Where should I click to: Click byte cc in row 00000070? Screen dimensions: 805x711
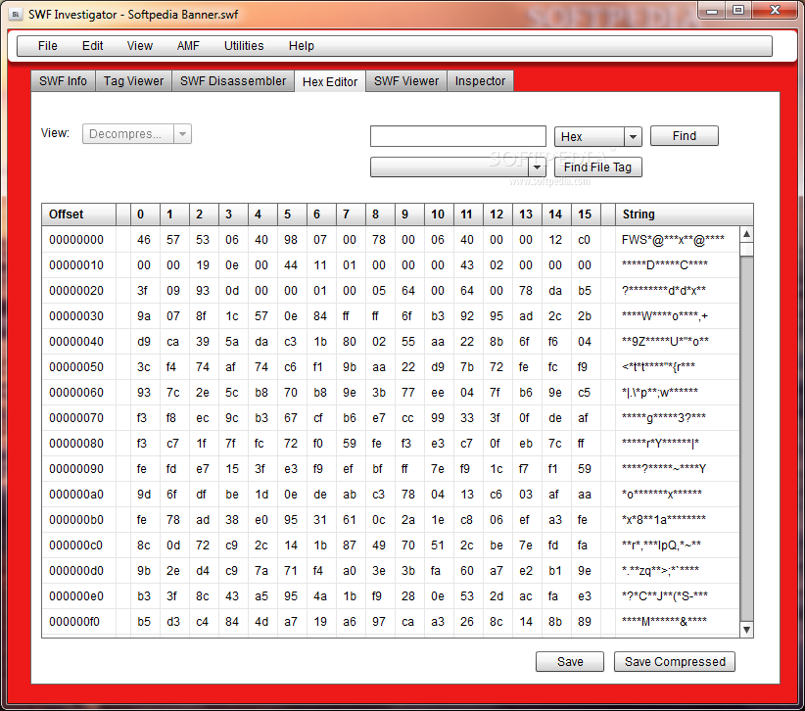pyautogui.click(x=408, y=418)
